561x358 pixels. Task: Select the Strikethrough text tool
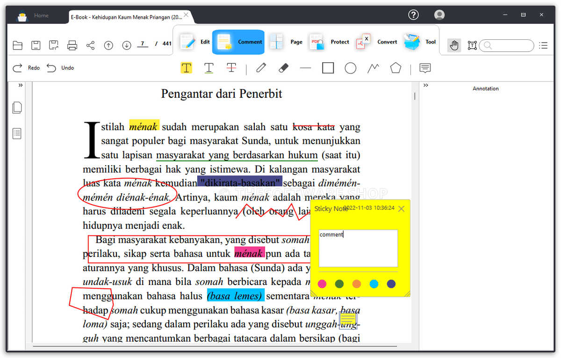(x=231, y=68)
